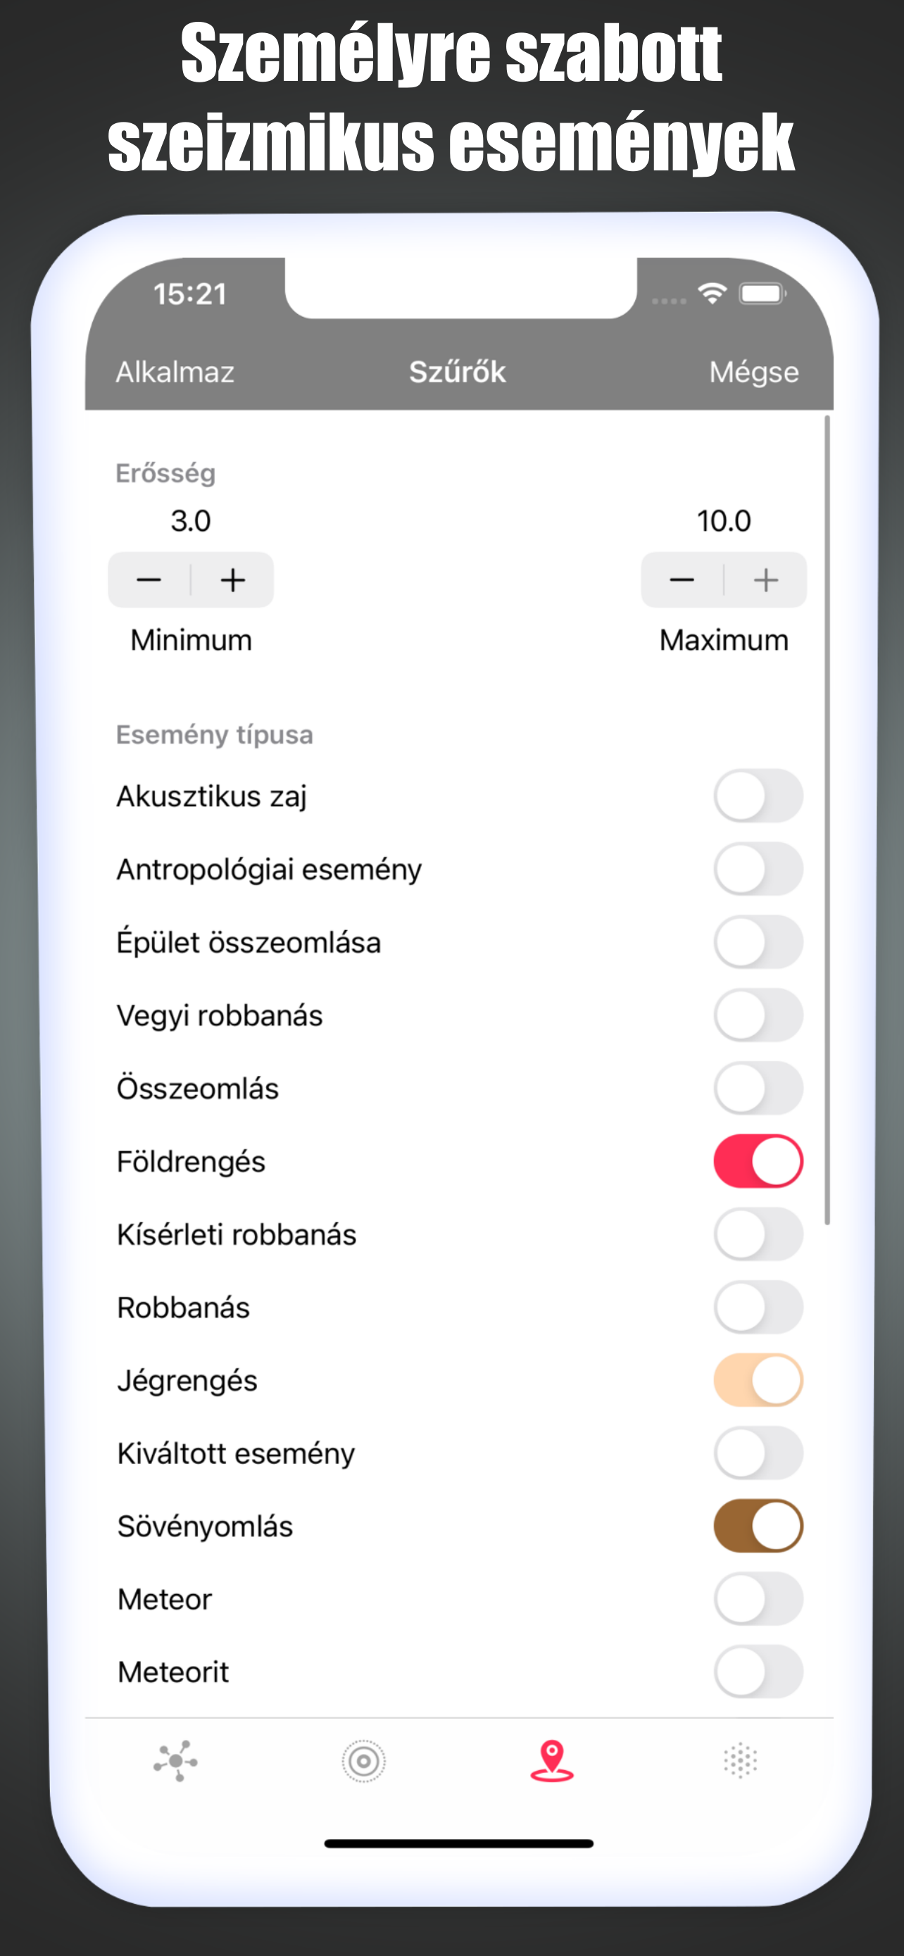Enable the Akusztikus zaj switch
904x1956 pixels.
758,796
